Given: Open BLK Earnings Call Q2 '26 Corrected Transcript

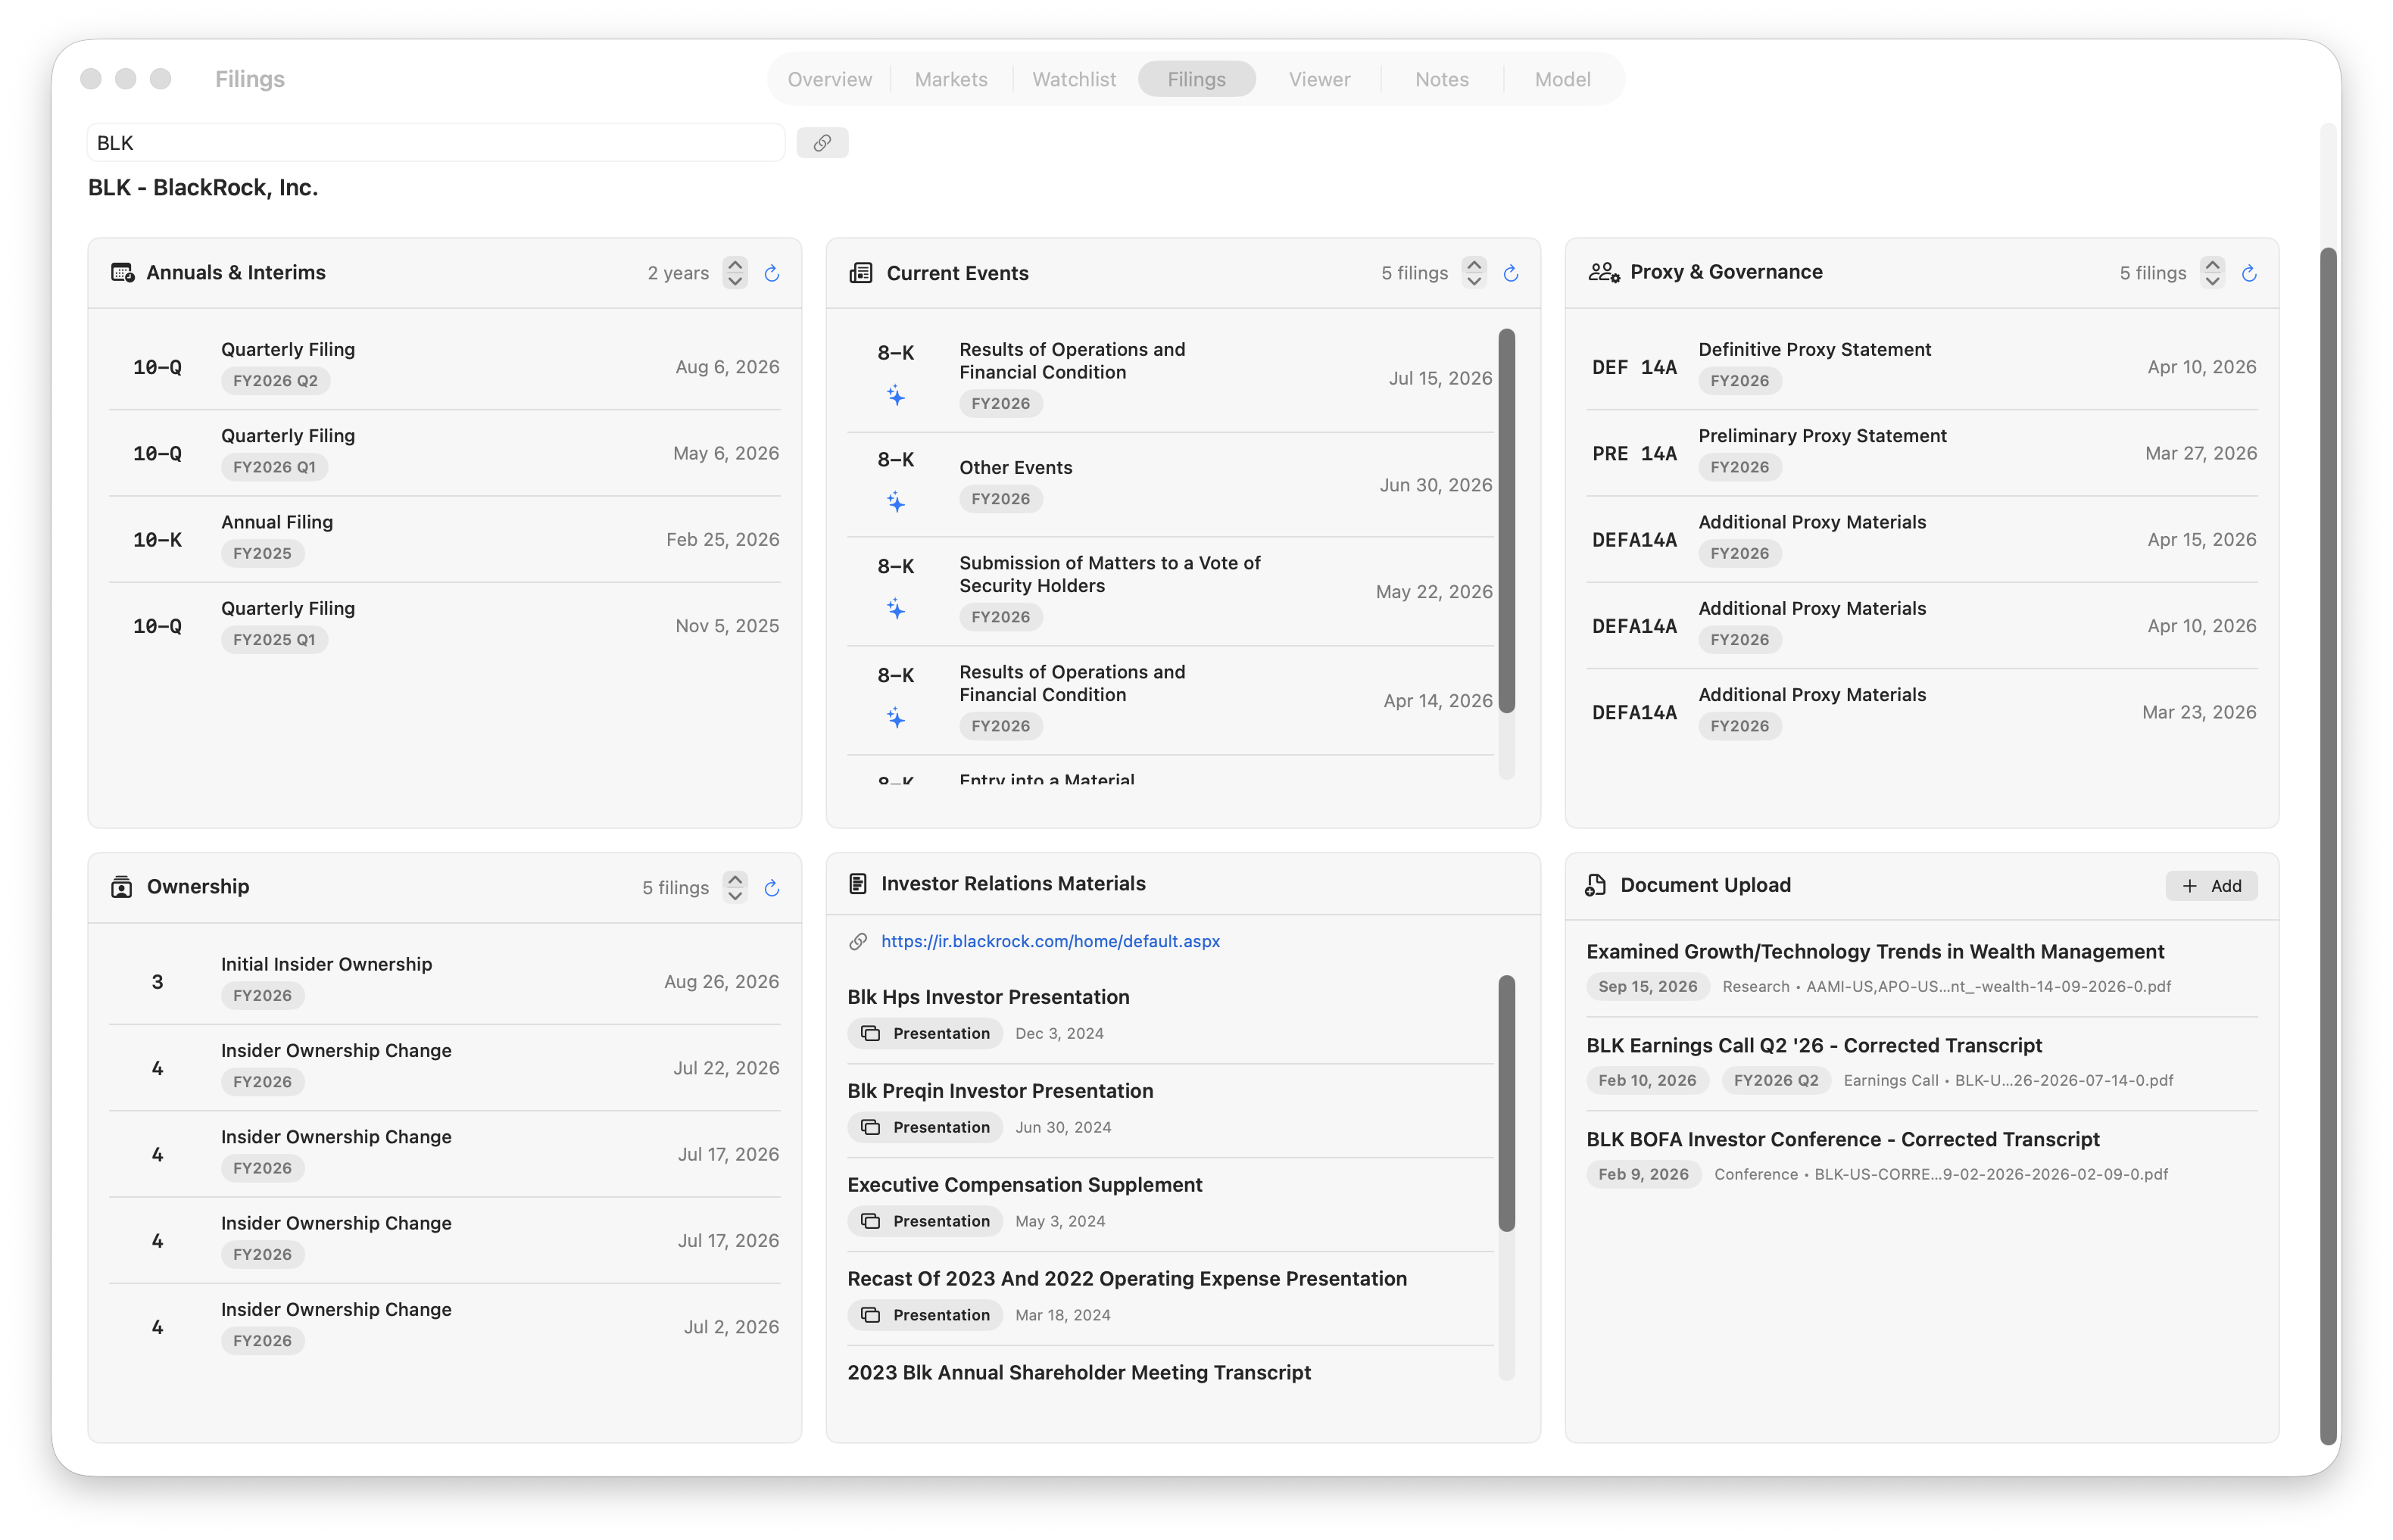Looking at the screenshot, I should tap(1922, 1063).
